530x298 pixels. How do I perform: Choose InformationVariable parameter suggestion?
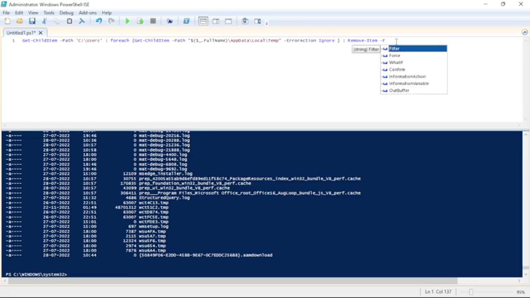[x=414, y=84]
